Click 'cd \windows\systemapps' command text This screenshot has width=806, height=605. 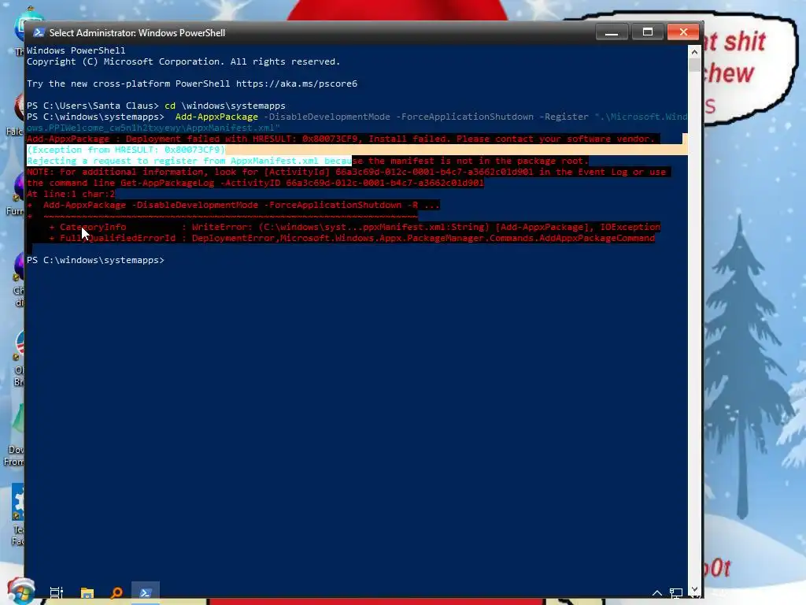[x=224, y=106]
